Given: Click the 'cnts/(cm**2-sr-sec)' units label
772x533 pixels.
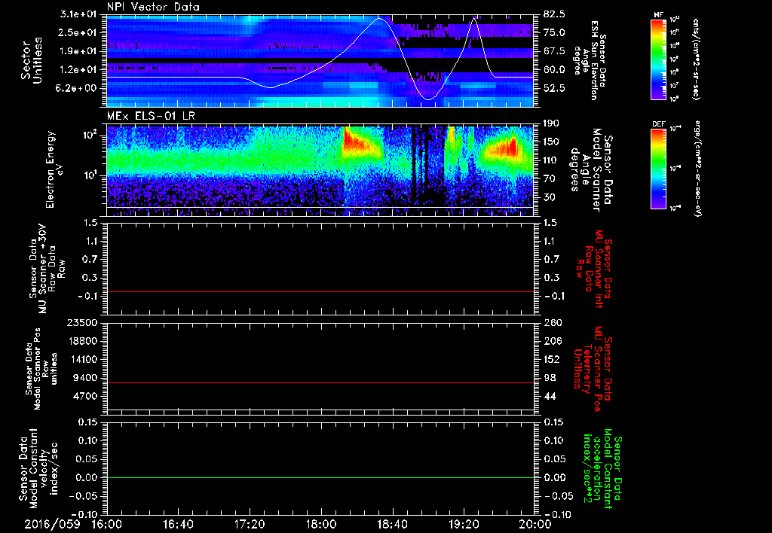Looking at the screenshot, I should 696,59.
